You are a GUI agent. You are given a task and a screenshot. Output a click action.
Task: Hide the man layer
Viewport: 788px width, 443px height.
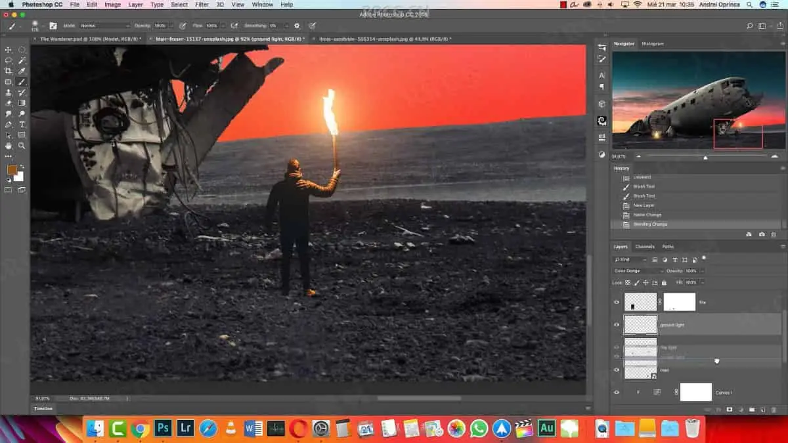616,370
